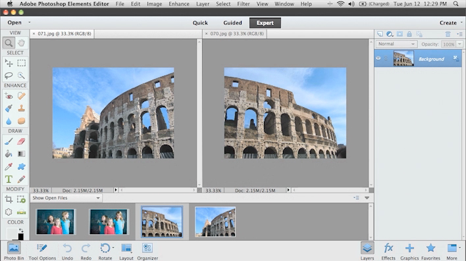Expand the Create dropdown
Viewport: 466px width, 261px height.
(451, 22)
